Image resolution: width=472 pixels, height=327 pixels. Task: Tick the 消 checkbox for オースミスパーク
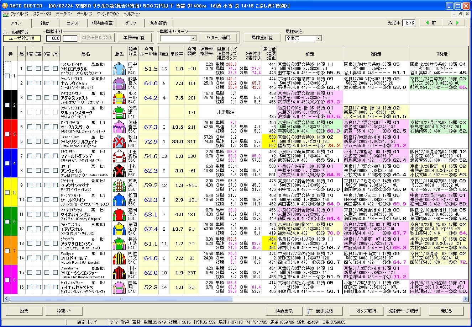pos(55,127)
